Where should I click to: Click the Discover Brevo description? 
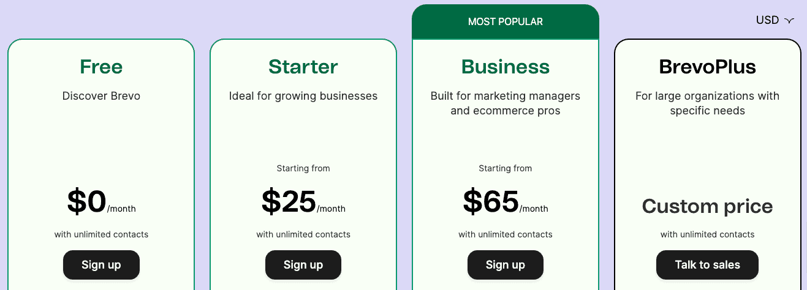(101, 96)
